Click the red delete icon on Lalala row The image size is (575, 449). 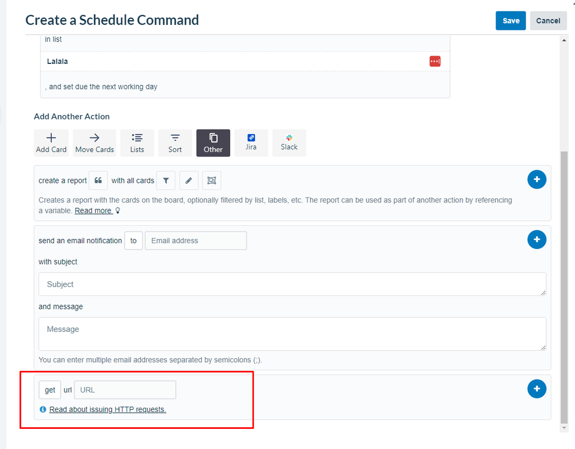(x=435, y=61)
